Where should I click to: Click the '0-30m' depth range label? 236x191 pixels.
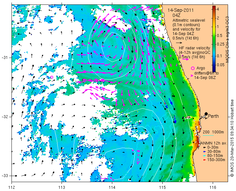point(213,148)
